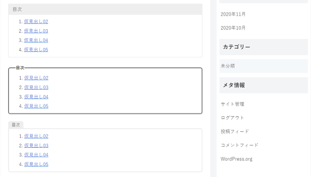Open サイト管理 under メタ情報
Viewport: 311px width, 177px height.
pos(232,104)
